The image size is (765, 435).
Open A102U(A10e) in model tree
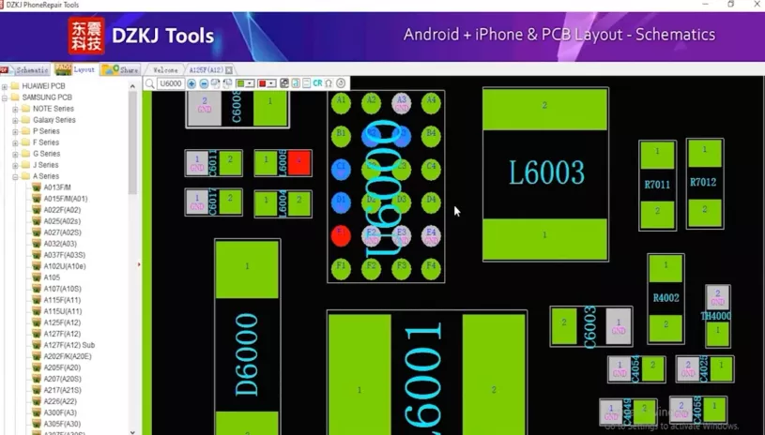click(x=65, y=266)
